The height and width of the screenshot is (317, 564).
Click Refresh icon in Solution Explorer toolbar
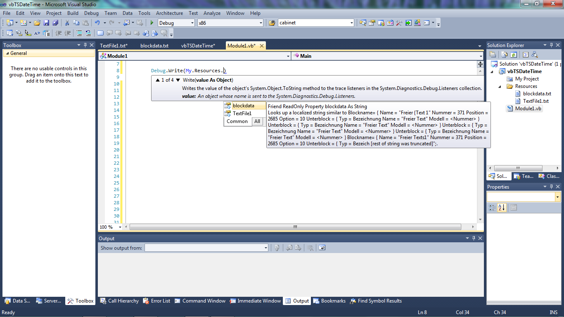(513, 54)
